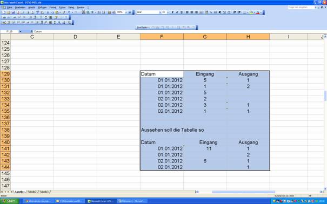Click the red font color button
Image resolution: width=327 pixels, height=204 pixels.
pos(258,12)
